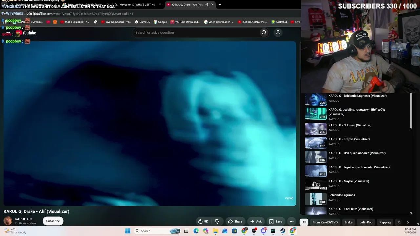The height and width of the screenshot is (236, 420).
Task: Click the YouTube logo to go home
Action: coord(26,33)
